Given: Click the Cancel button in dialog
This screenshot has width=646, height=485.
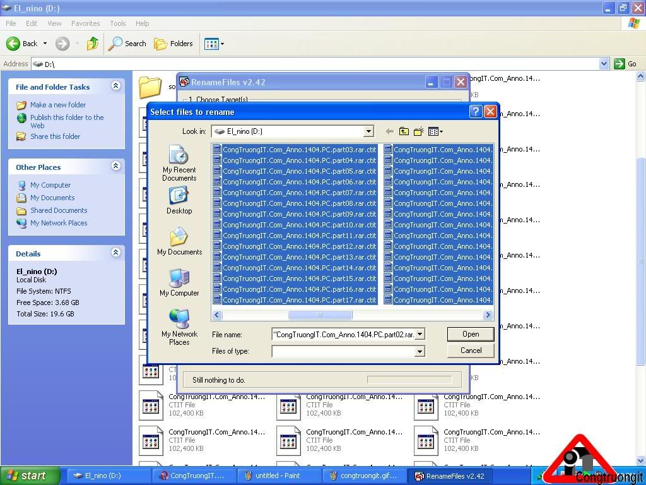Looking at the screenshot, I should click(x=471, y=350).
